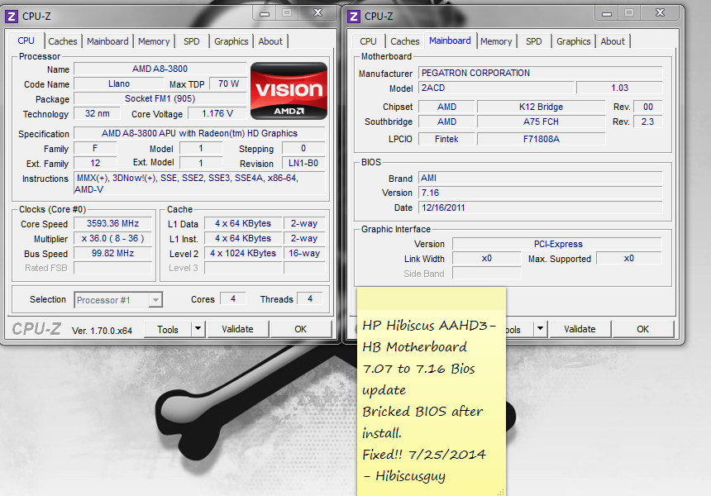Close the right CPU-Z window
Viewport: 711px width, 496px height.
pyautogui.click(x=661, y=13)
